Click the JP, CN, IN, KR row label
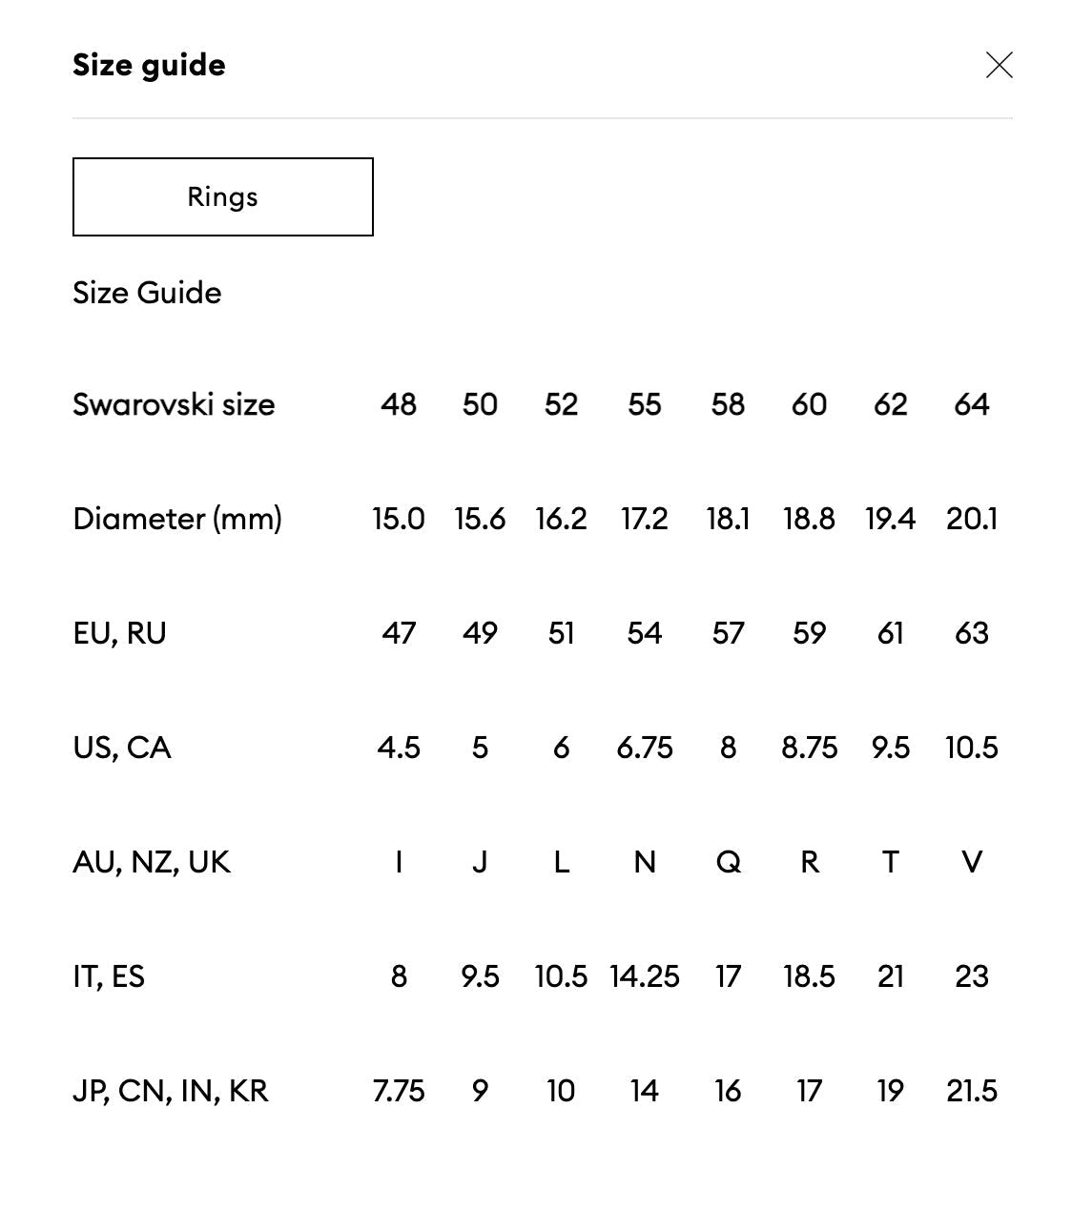This screenshot has width=1072, height=1211. pos(171,1091)
